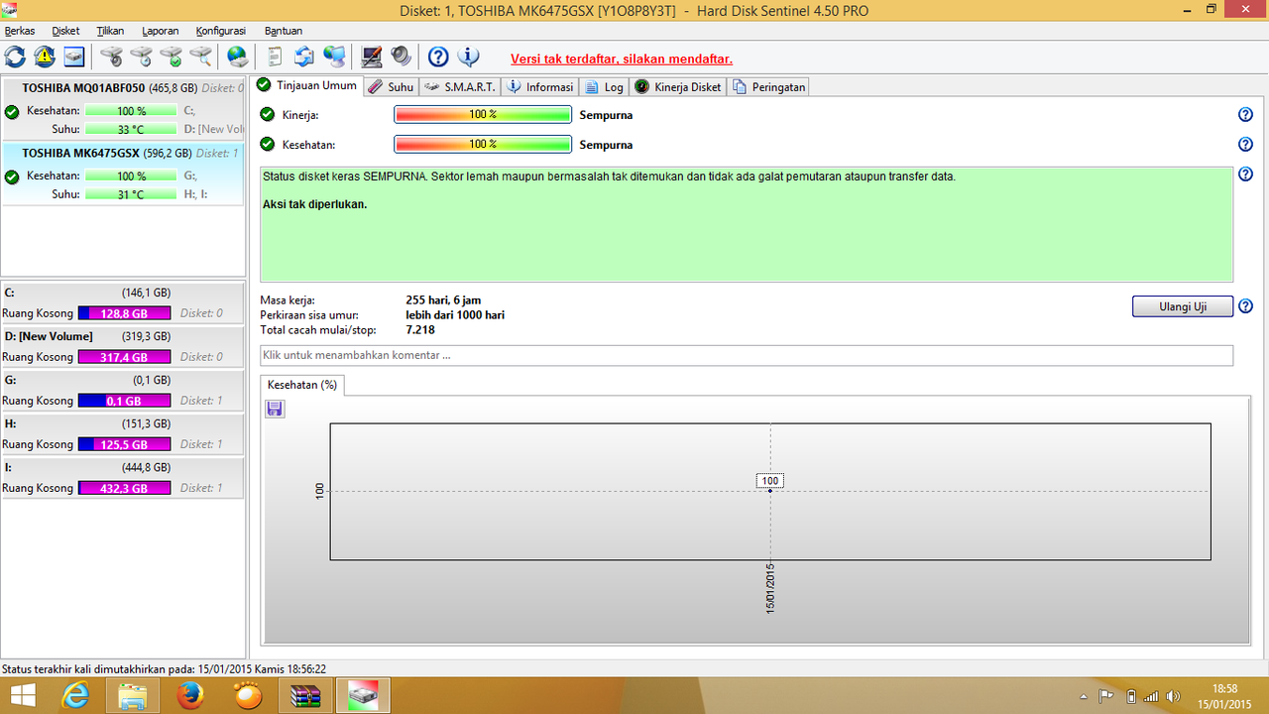Switch to the Suhu tab

(x=391, y=87)
